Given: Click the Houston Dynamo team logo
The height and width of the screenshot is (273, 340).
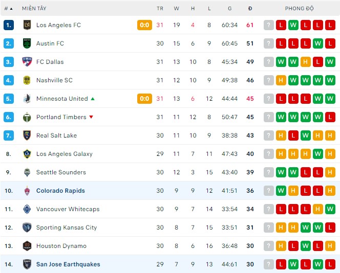Looking at the screenshot, I should (27, 246).
